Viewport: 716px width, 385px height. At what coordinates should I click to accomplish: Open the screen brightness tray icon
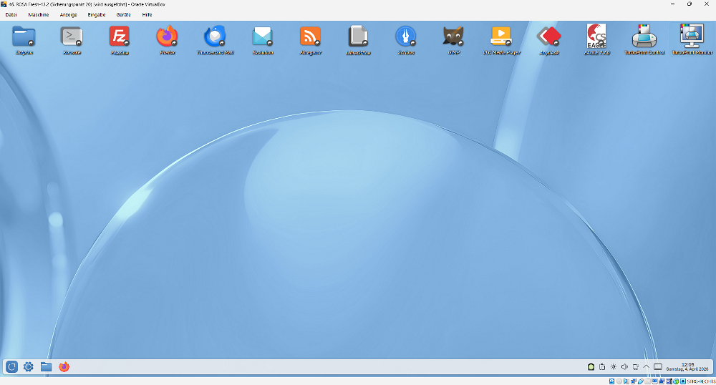click(613, 367)
